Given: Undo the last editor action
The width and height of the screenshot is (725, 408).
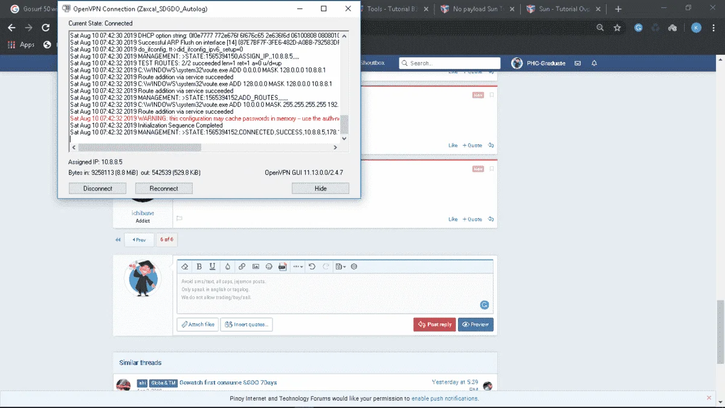Looking at the screenshot, I should [312, 267].
